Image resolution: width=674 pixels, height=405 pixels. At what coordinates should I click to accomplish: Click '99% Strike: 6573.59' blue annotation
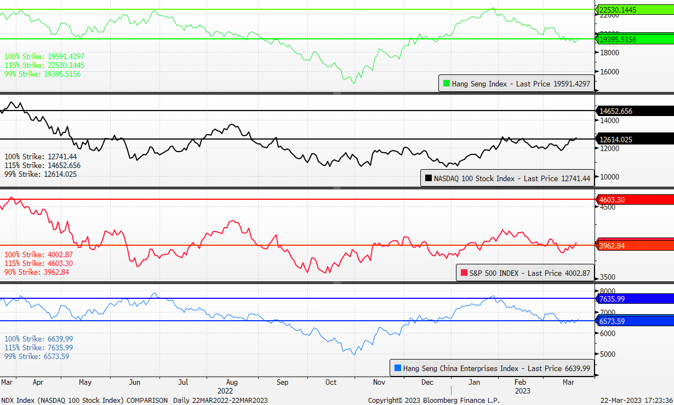(x=37, y=356)
